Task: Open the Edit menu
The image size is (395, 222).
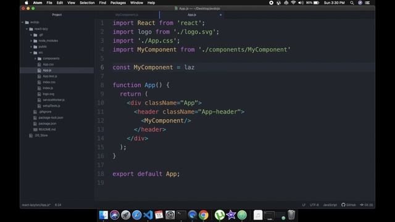Action: pos(60,2)
